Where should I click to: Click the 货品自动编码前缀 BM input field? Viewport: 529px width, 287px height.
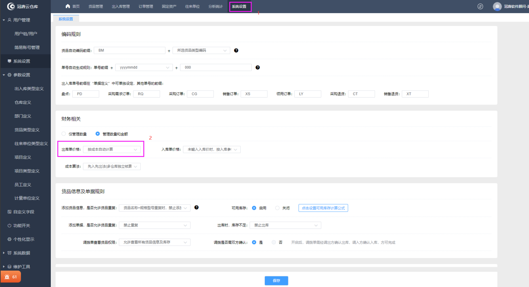[130, 50]
